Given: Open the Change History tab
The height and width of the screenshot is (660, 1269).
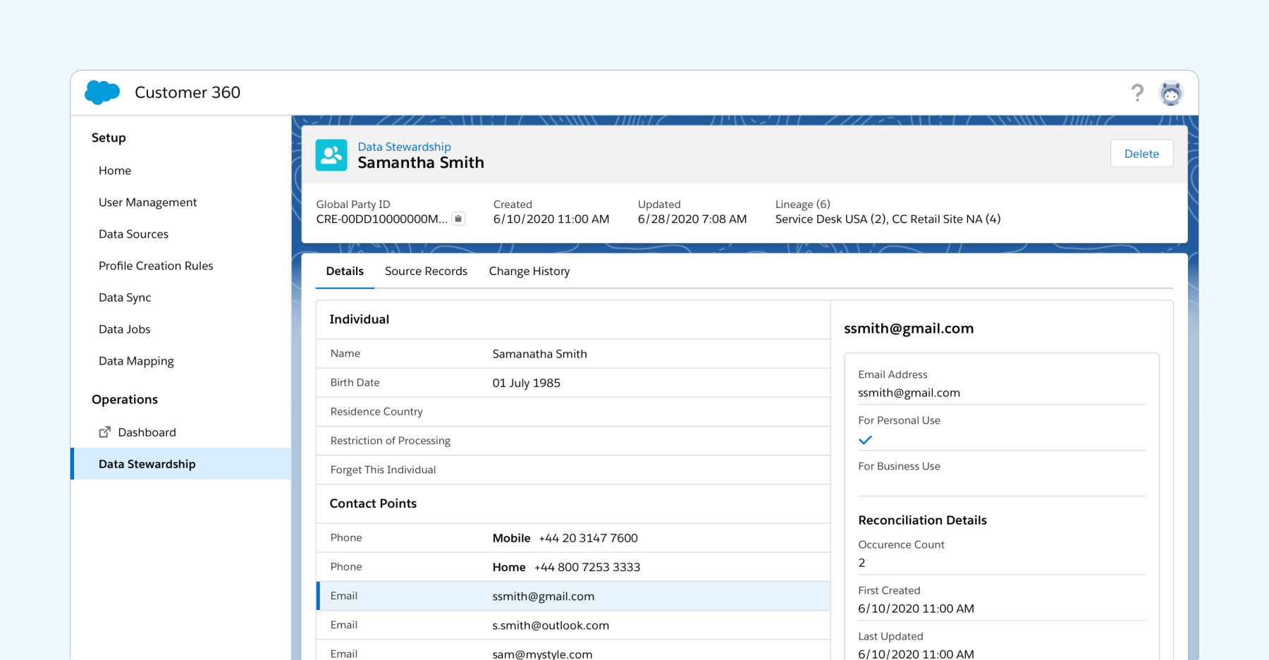Looking at the screenshot, I should tap(529, 271).
